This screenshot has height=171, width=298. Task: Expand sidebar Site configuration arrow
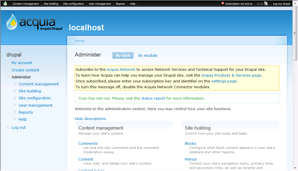15,98
